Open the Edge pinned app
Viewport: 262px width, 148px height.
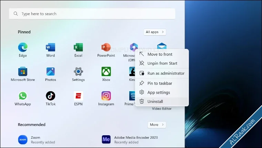pyautogui.click(x=23, y=50)
